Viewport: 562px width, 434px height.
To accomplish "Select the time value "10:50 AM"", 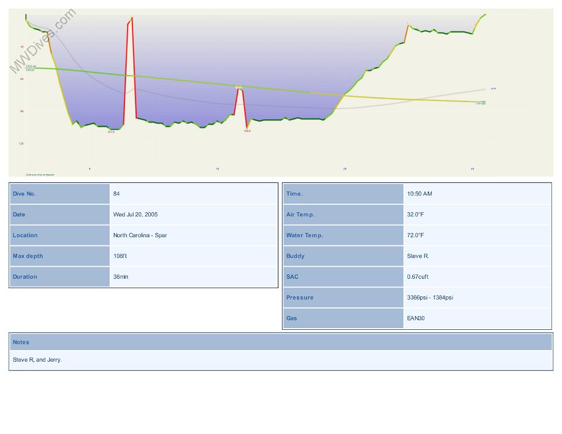I will coord(420,194).
